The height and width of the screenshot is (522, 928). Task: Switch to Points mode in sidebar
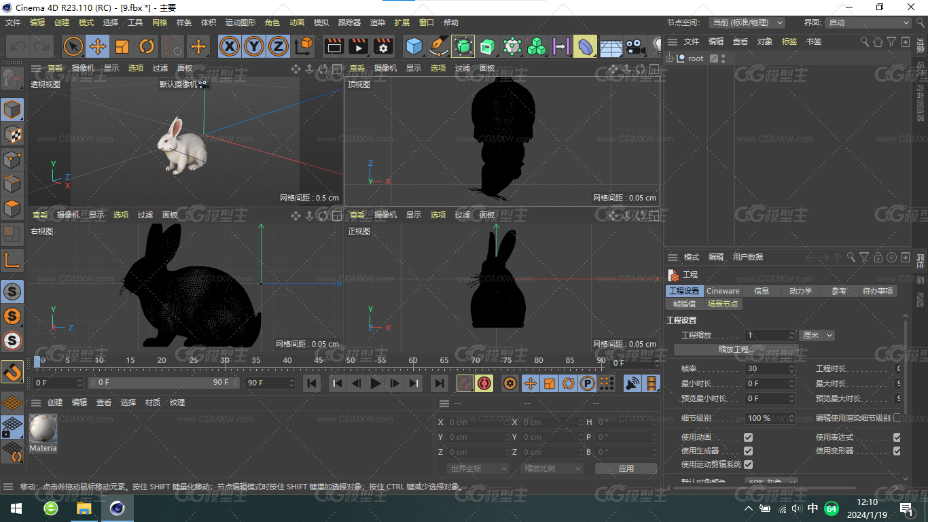click(x=12, y=160)
